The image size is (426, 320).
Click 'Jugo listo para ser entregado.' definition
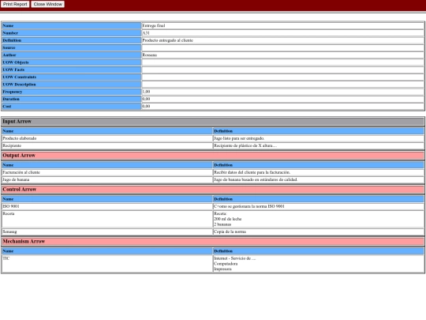click(x=239, y=138)
